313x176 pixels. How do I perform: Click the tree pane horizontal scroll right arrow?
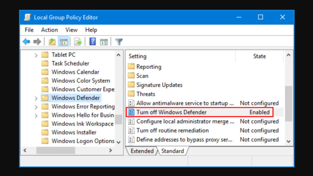(110, 150)
